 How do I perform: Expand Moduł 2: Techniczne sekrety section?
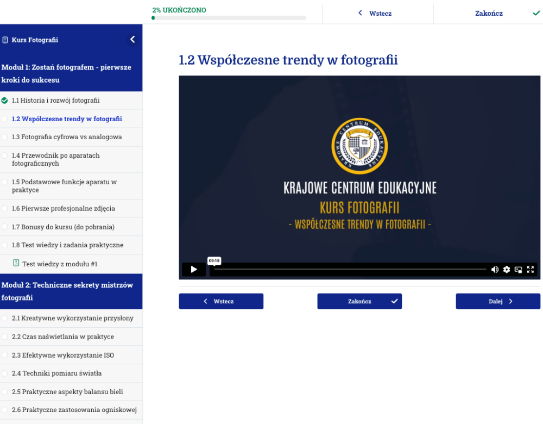71,291
